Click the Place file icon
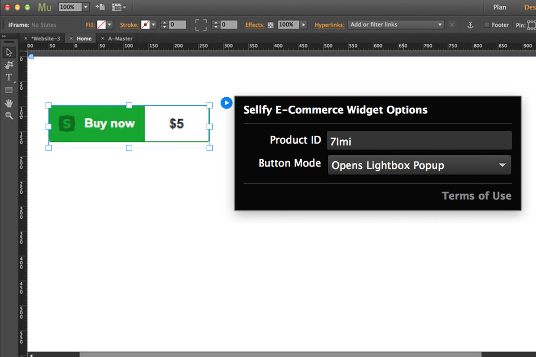 click(100, 7)
